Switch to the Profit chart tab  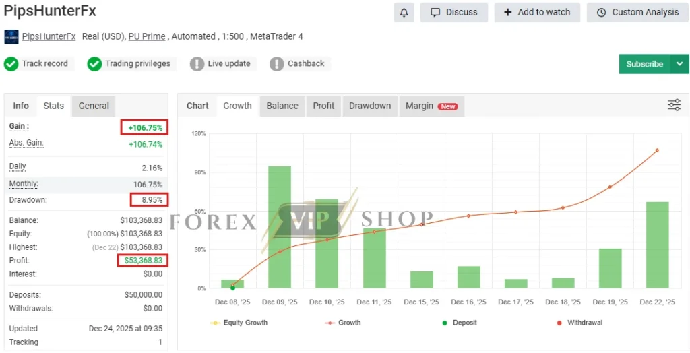(323, 106)
